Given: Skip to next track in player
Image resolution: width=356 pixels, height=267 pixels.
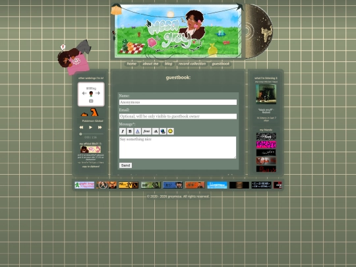Looking at the screenshot, I should pyautogui.click(x=100, y=127).
